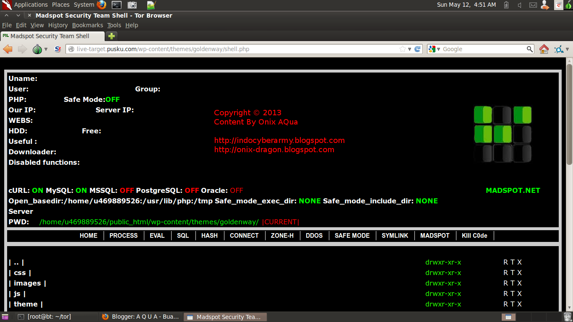Open the notepad launcher in the top panel
Image resolution: width=573 pixels, height=322 pixels.
[151, 5]
